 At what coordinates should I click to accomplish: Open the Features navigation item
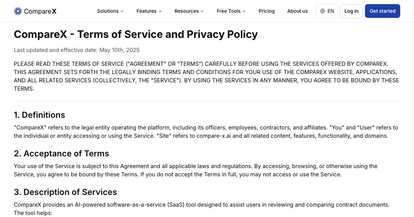pos(149,11)
